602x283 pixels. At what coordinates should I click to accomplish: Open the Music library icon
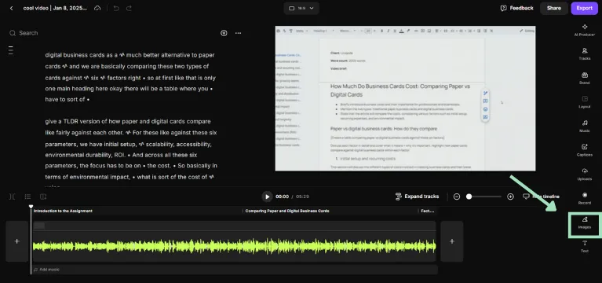[x=584, y=126]
